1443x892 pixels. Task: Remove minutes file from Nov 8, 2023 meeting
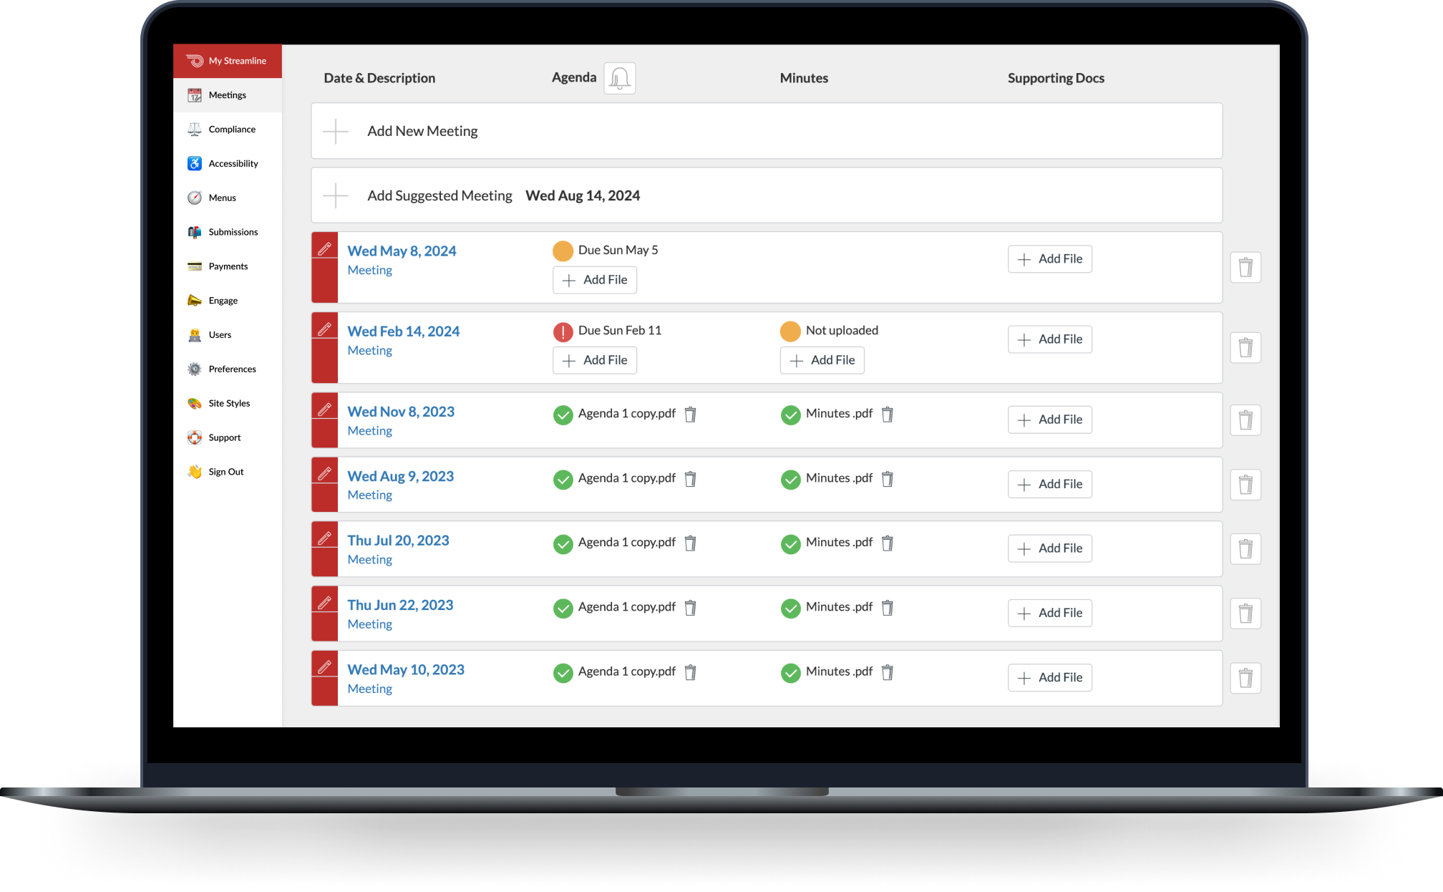coord(888,415)
